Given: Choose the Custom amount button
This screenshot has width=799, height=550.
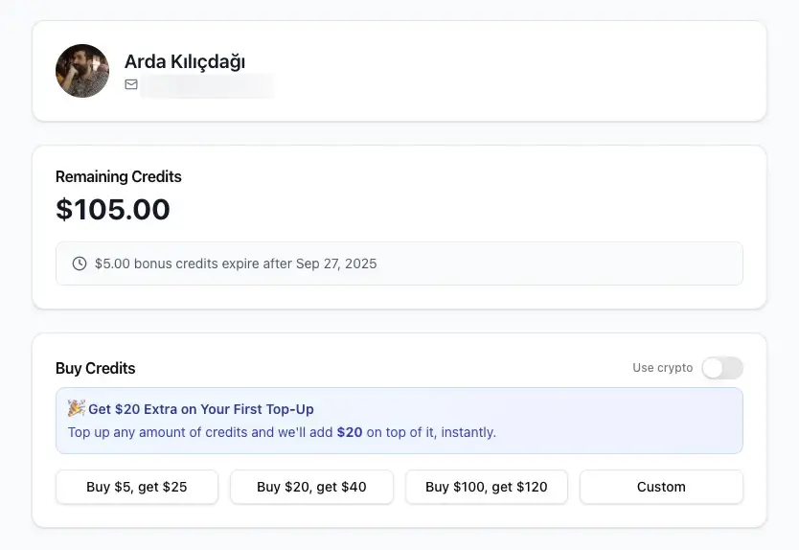Looking at the screenshot, I should [x=661, y=487].
